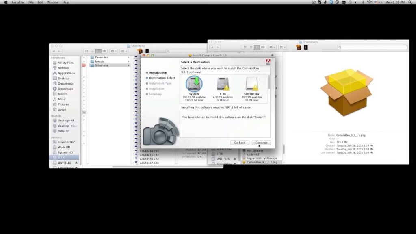Switch Downloads window to column view
This screenshot has height=234, width=416.
257,48
